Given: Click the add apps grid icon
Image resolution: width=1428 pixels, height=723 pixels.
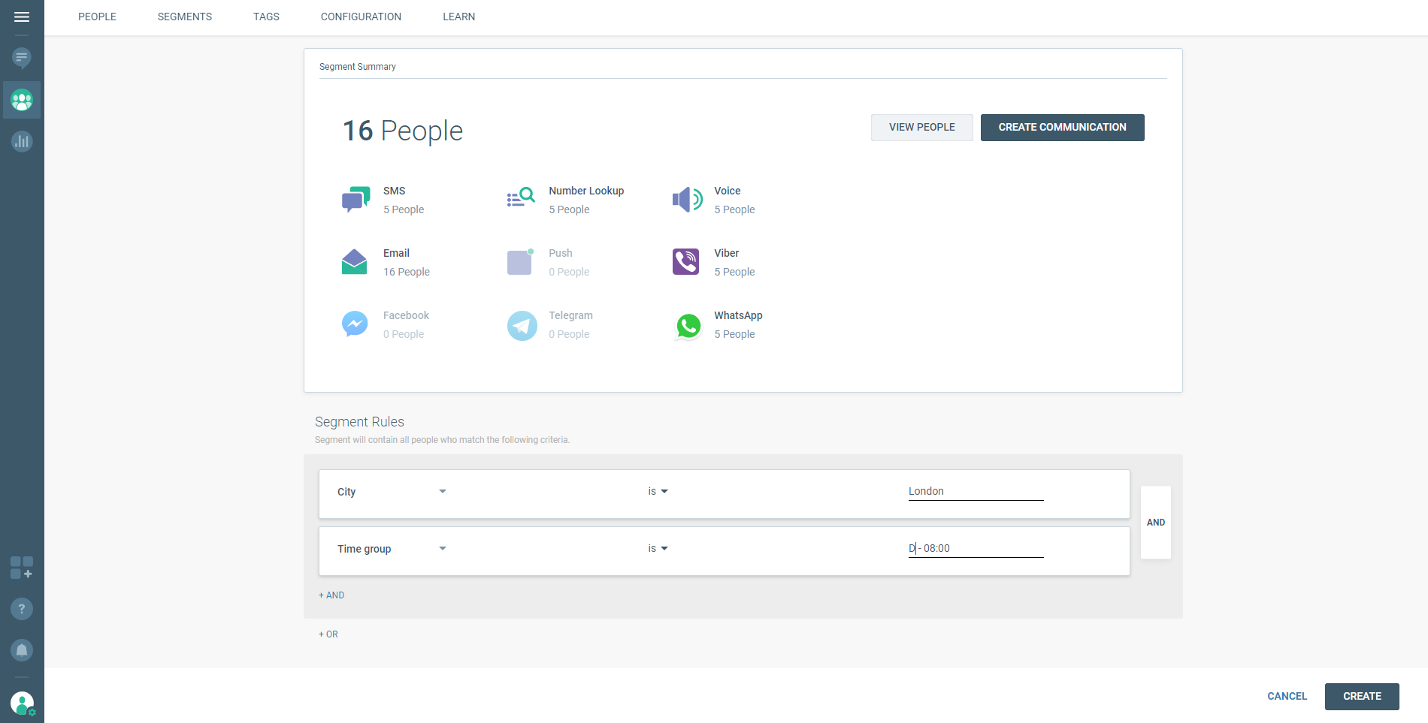Looking at the screenshot, I should tap(22, 568).
